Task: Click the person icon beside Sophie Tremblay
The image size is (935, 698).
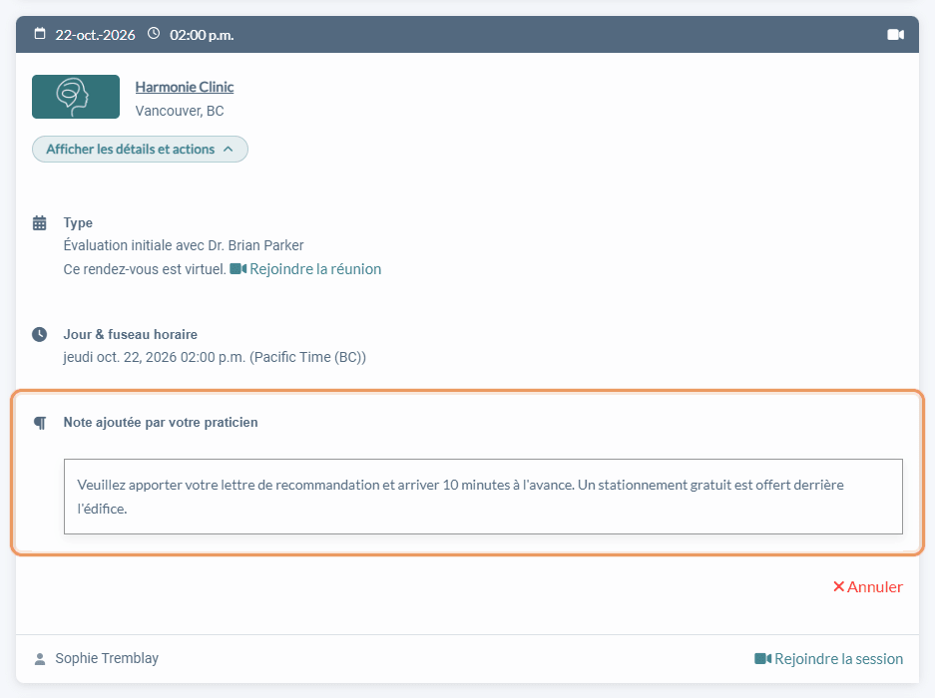Action: (x=39, y=659)
